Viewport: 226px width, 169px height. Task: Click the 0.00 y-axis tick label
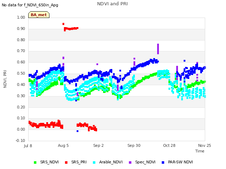21,130
